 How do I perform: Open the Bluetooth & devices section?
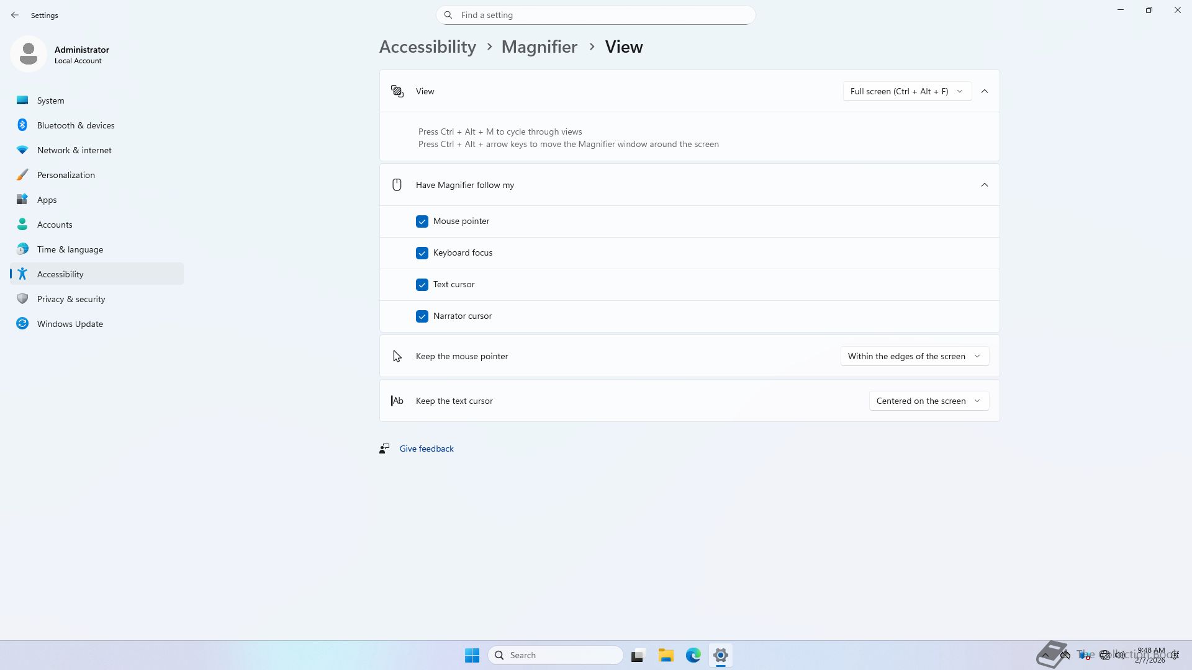(75, 125)
